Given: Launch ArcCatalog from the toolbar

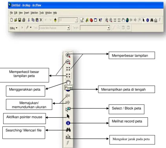Looking at the screenshot, I should (87, 20).
